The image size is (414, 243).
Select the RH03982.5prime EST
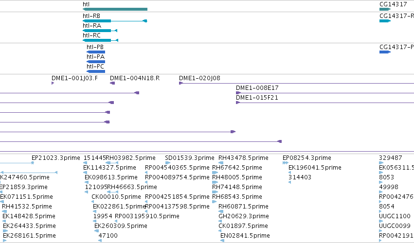pyautogui.click(x=112, y=163)
